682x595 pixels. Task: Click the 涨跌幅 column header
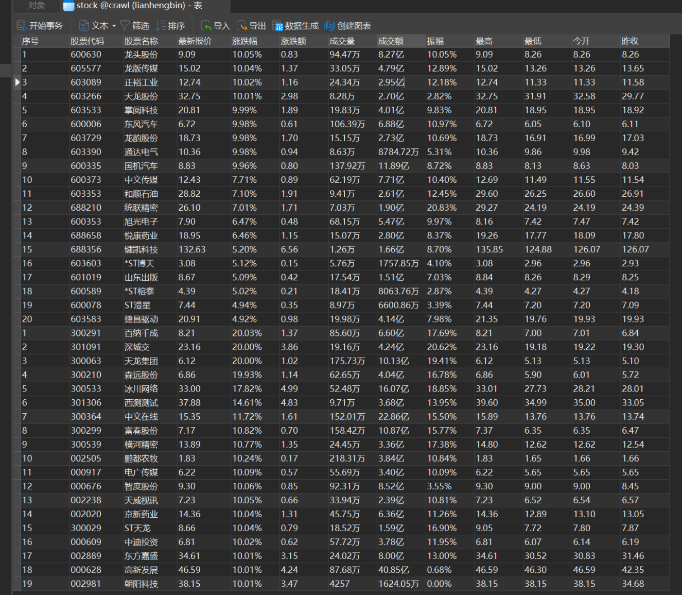[255, 41]
